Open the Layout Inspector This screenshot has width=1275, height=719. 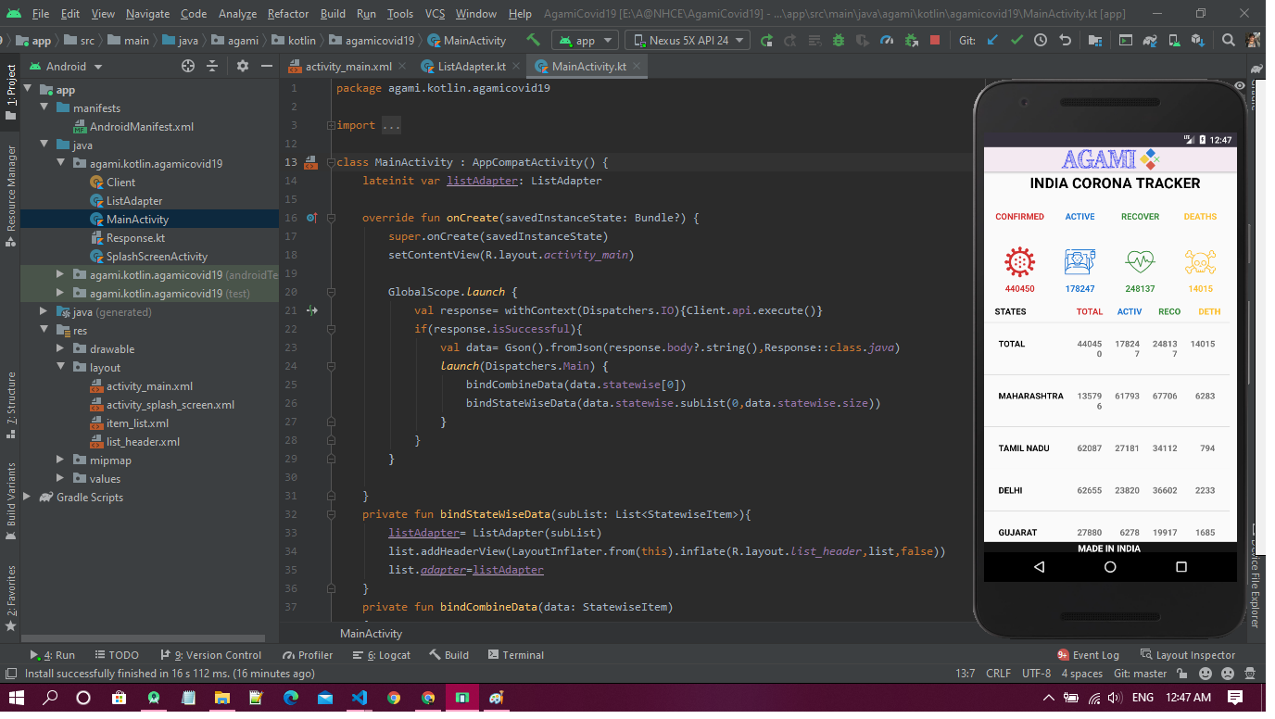[1188, 655]
